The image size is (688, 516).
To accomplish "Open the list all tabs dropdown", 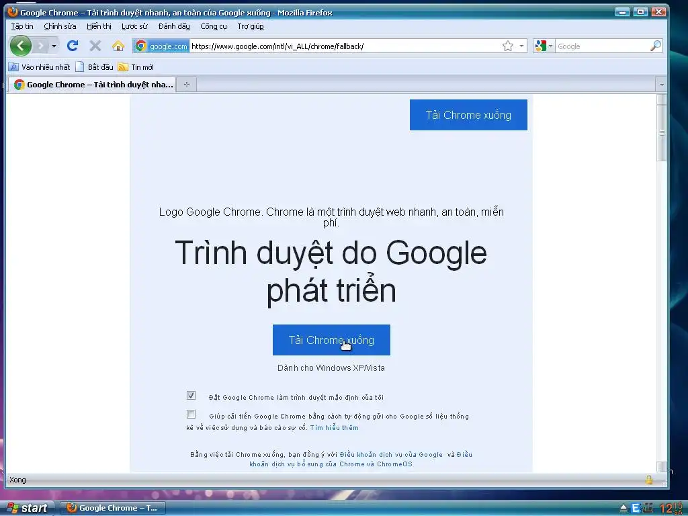I will pos(661,84).
